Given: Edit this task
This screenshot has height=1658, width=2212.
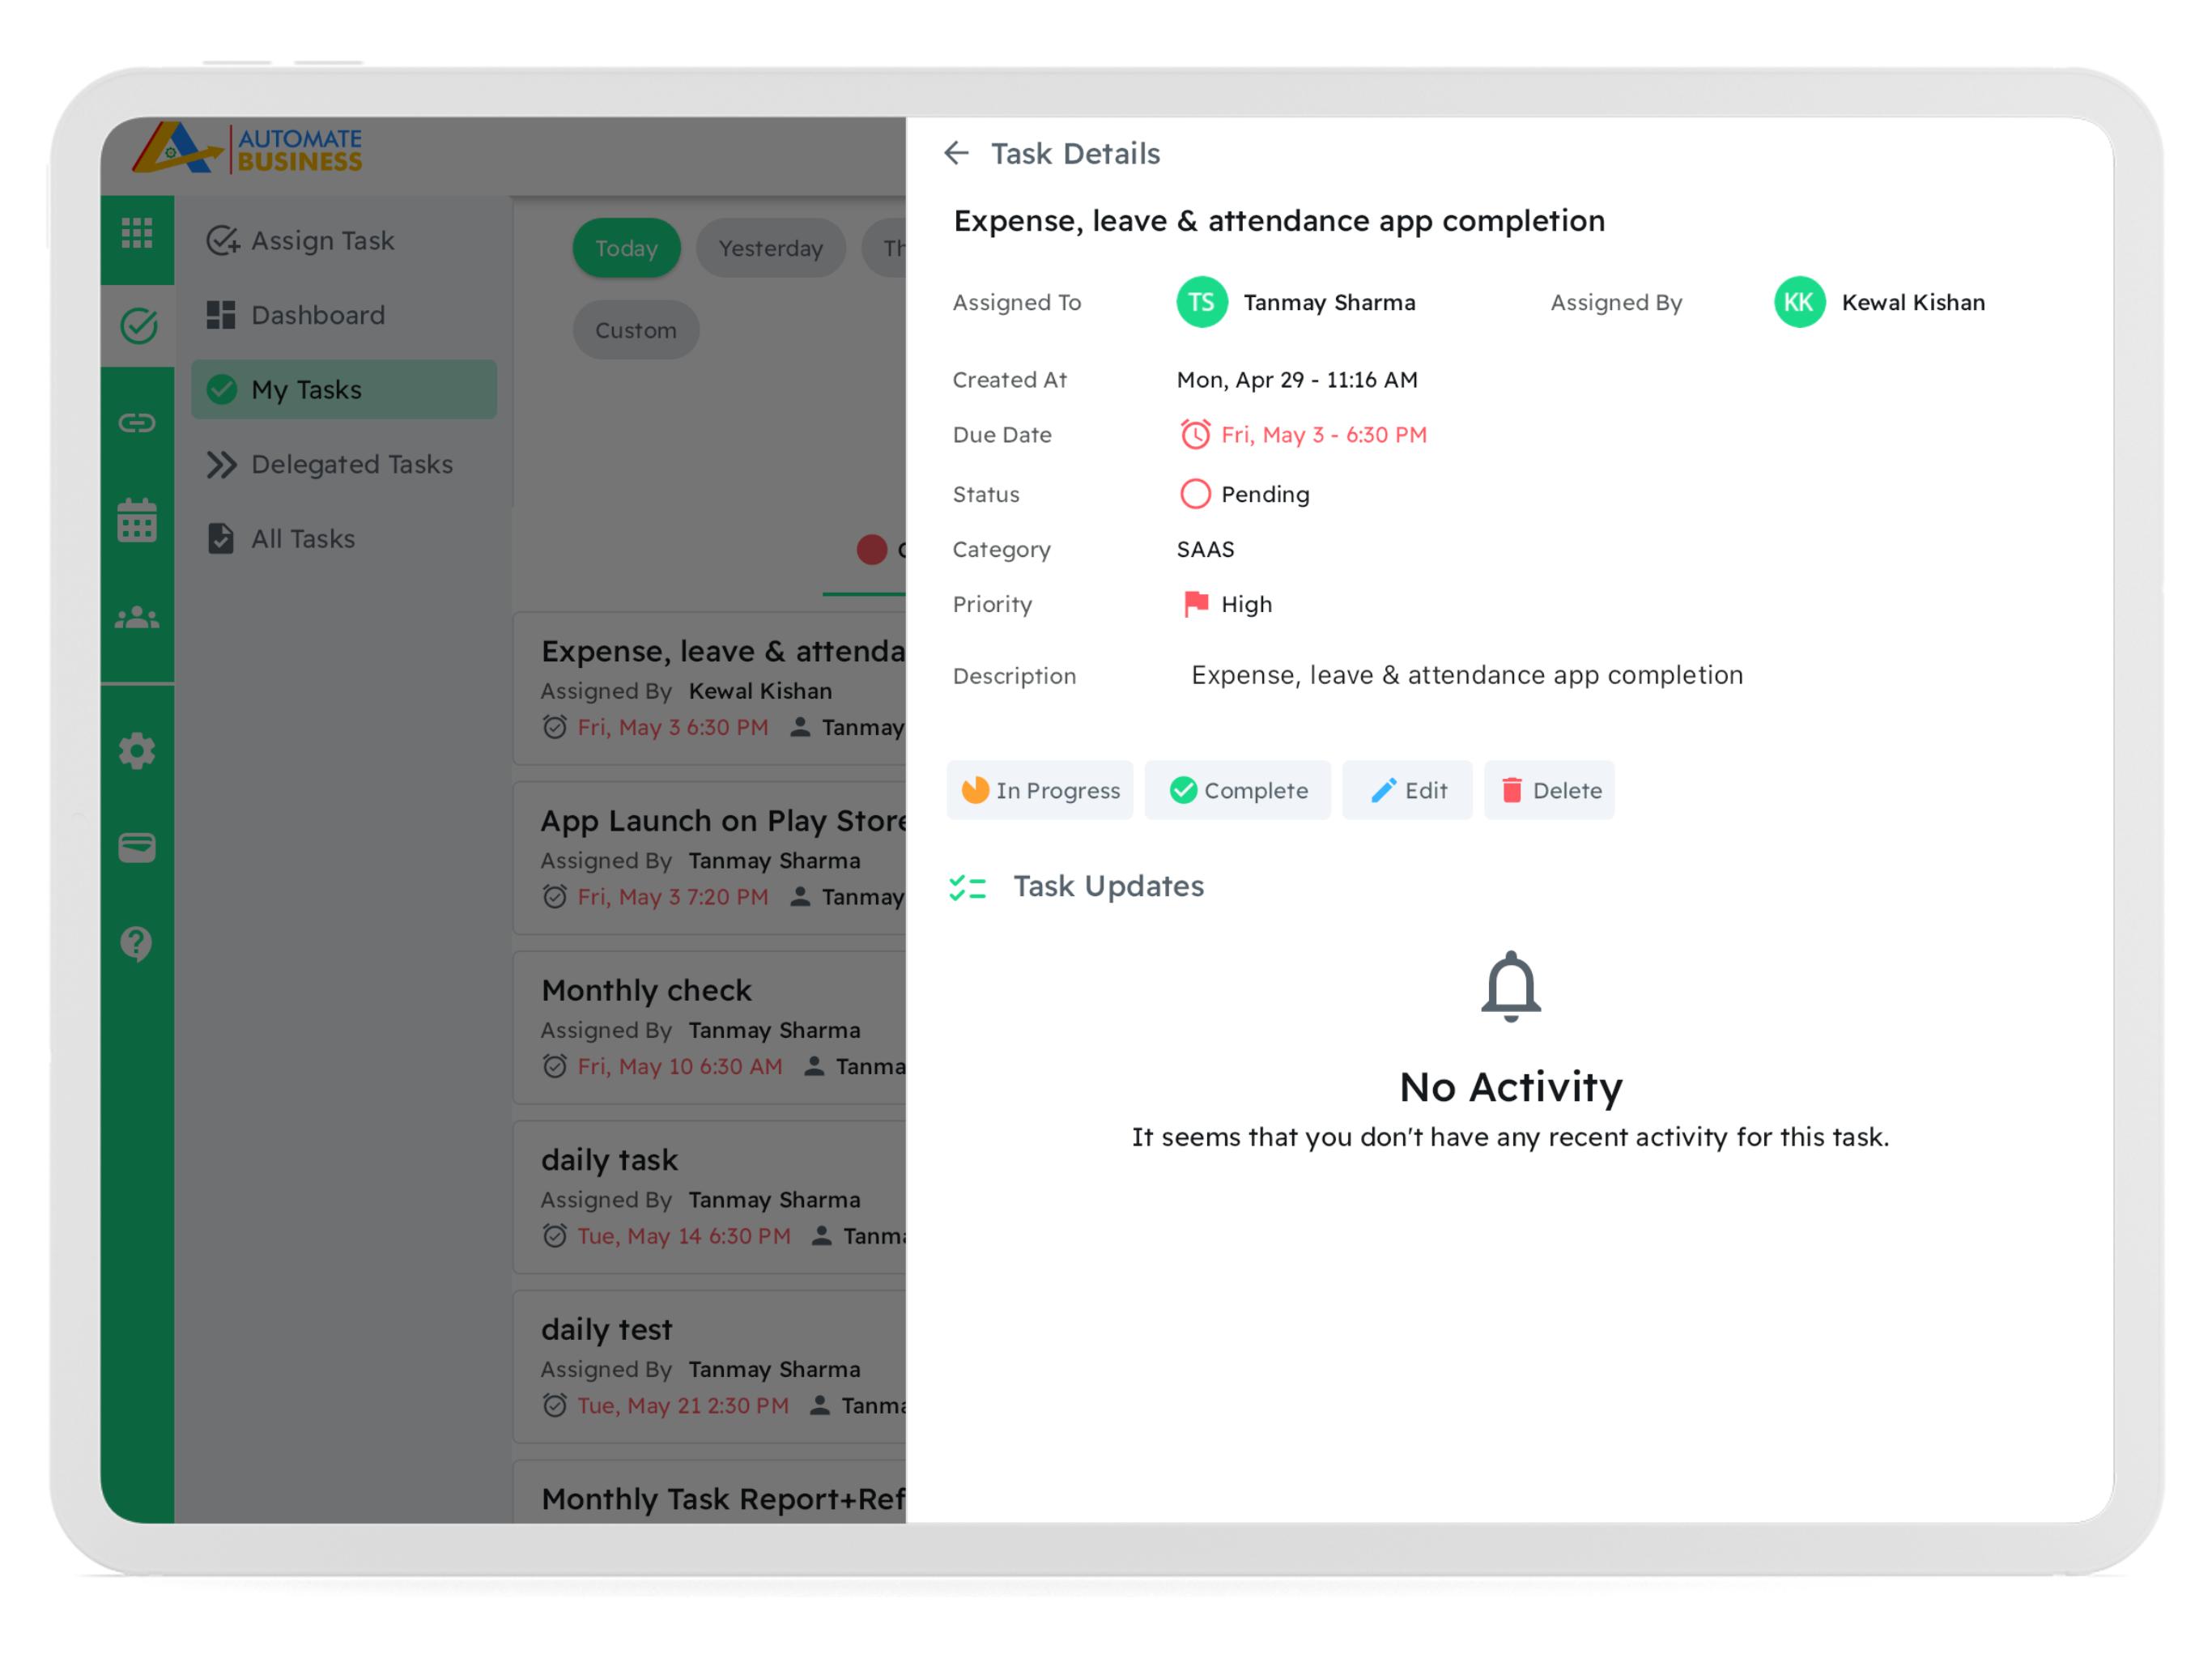Looking at the screenshot, I should (1408, 790).
